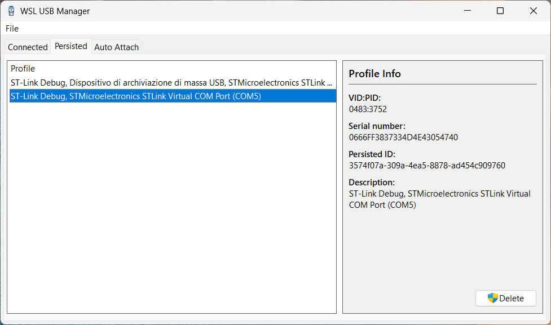This screenshot has height=325, width=551.
Task: Maximize the WSL USB Manager window
Action: [x=500, y=11]
